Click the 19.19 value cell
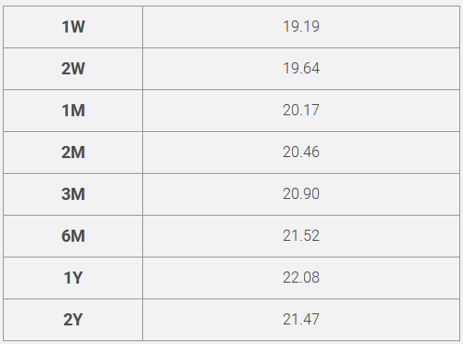The image size is (463, 344). point(301,27)
